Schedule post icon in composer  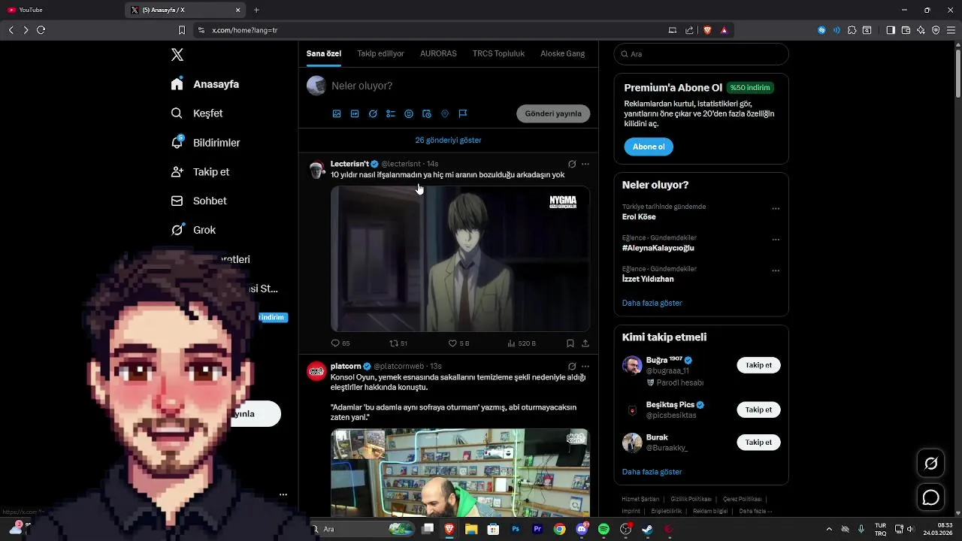point(427,114)
